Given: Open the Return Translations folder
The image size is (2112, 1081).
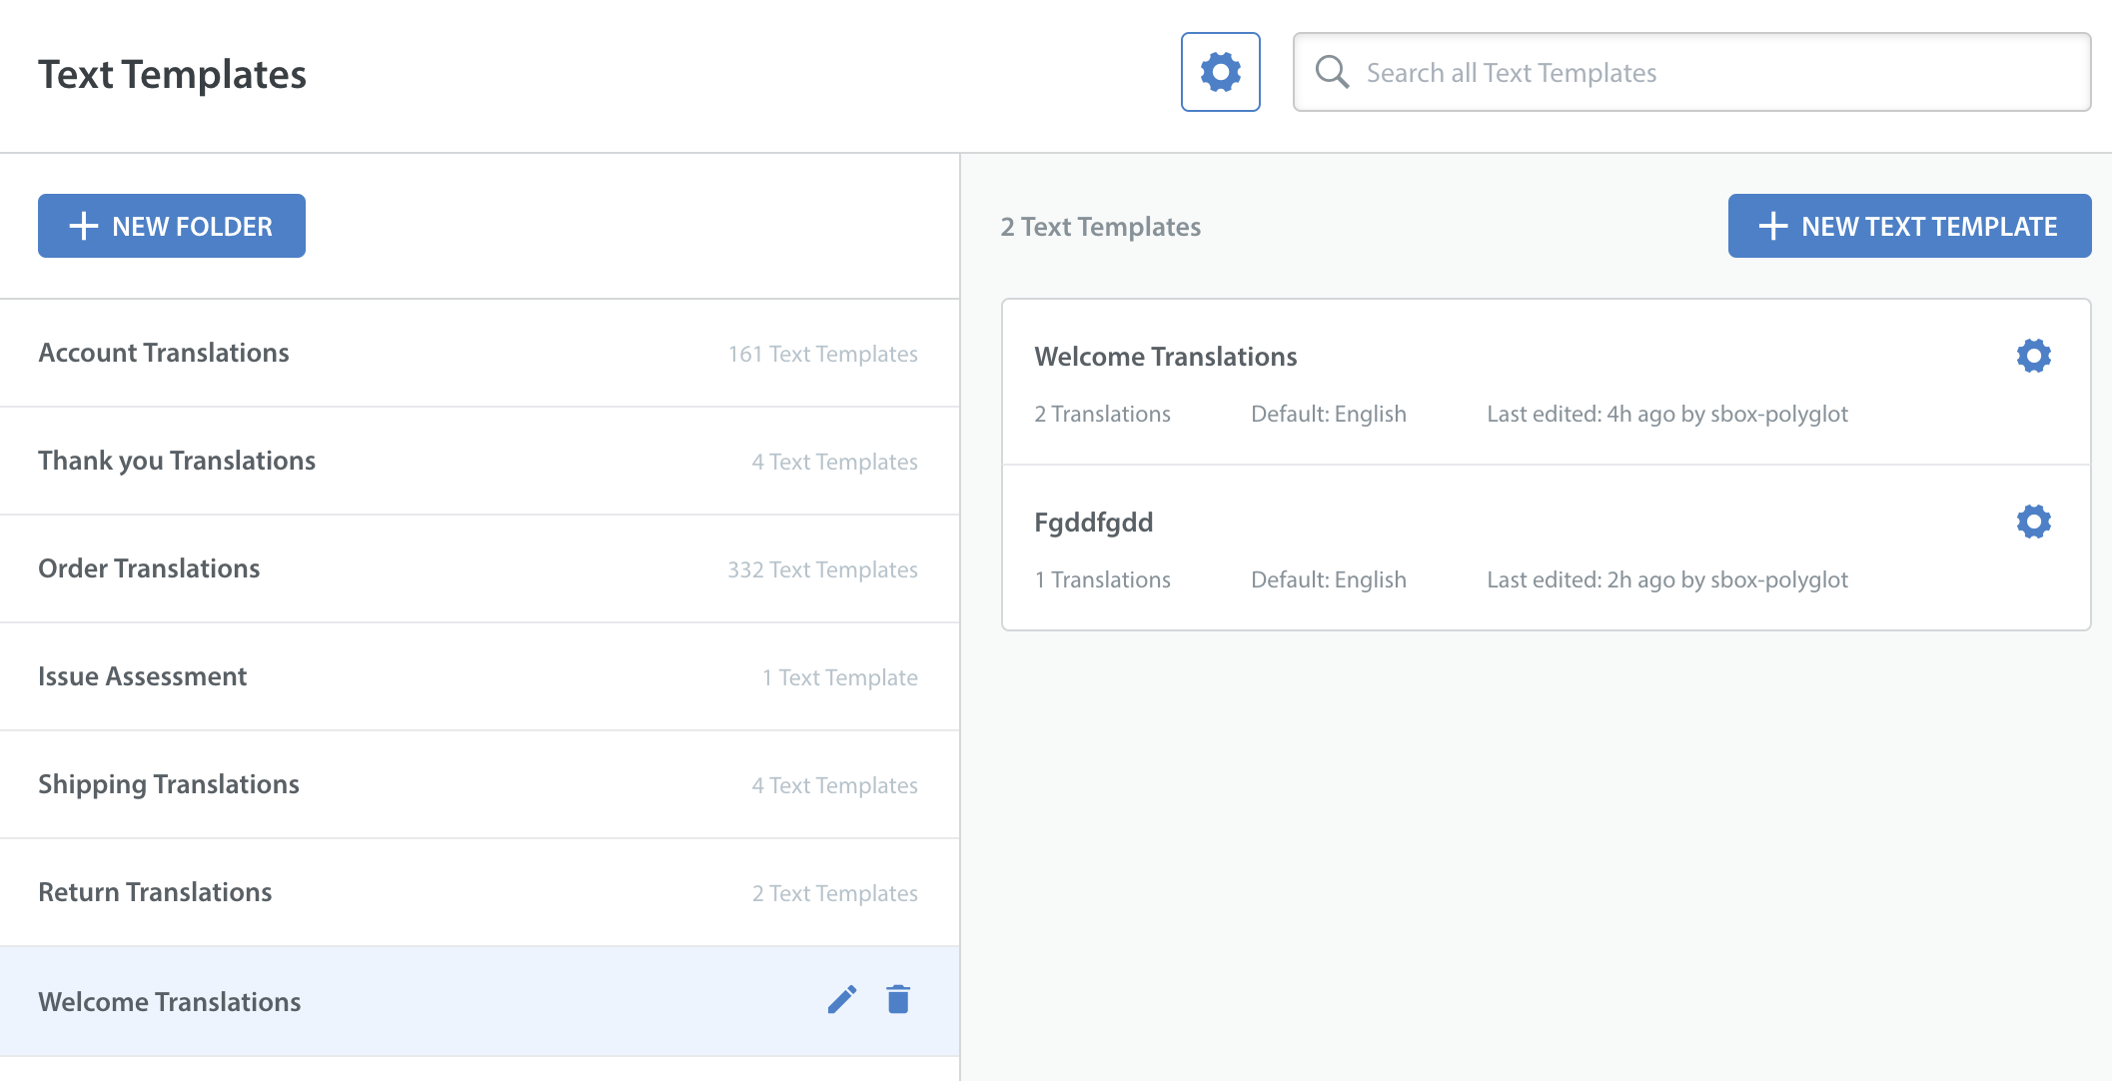Looking at the screenshot, I should coord(480,892).
